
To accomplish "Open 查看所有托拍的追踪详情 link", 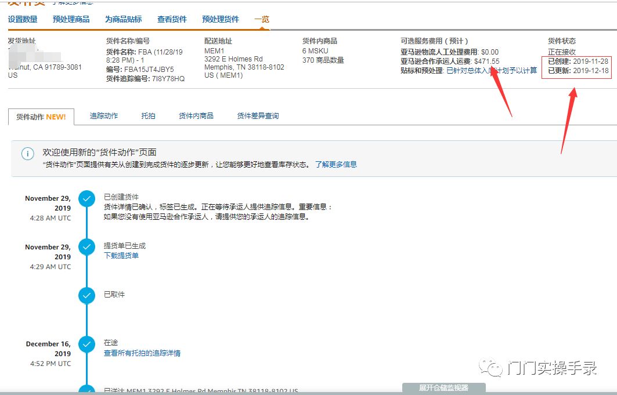I will pyautogui.click(x=142, y=353).
